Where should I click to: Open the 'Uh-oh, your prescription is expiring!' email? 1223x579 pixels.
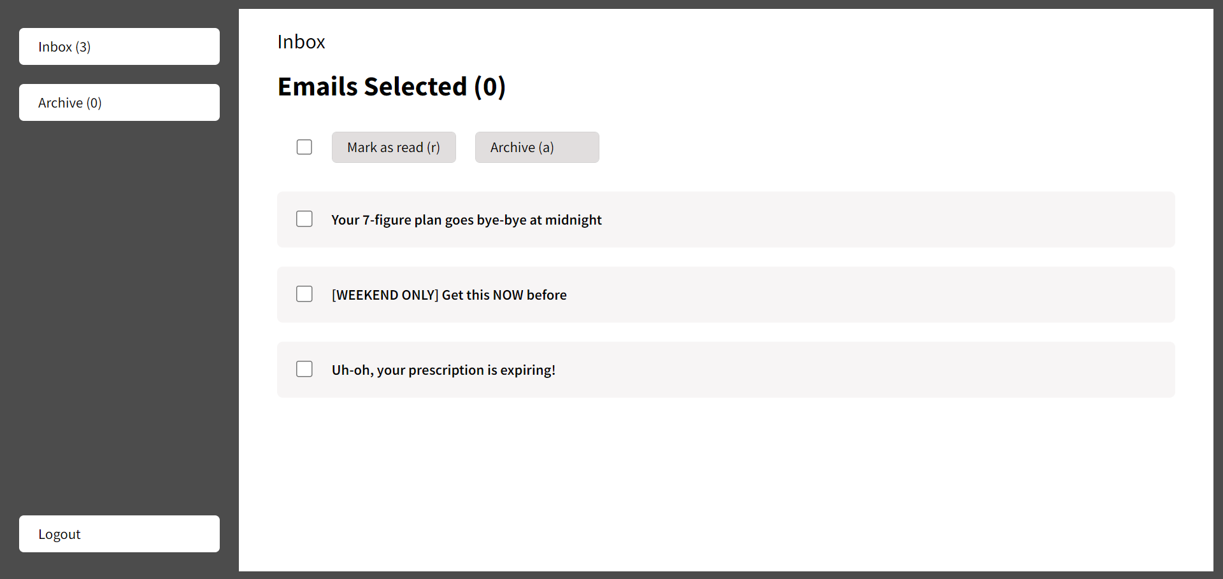click(443, 370)
